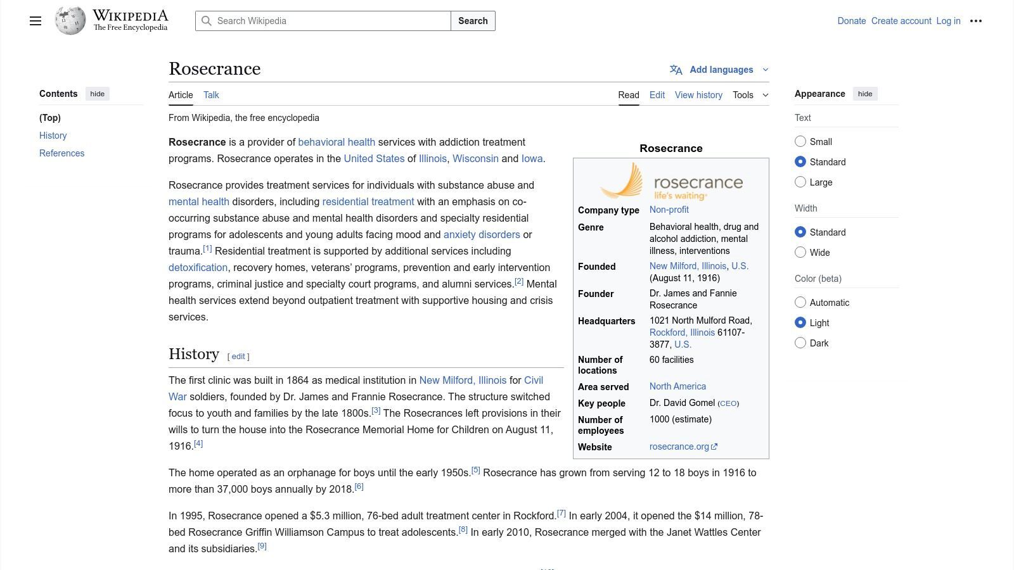
Task: Open the United States link in intro
Action: coord(374,158)
